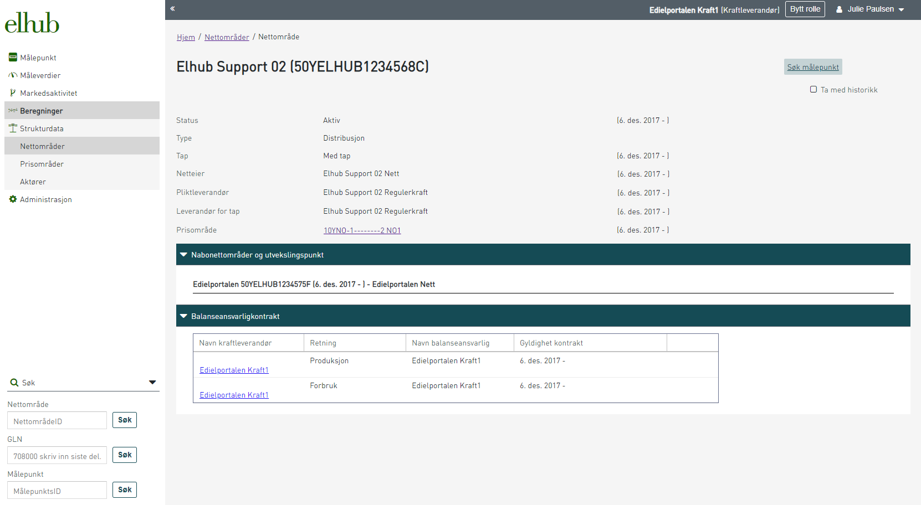Open Edielportalen Kraft1 link in Produksjon row
The width and height of the screenshot is (921, 505).
(x=234, y=370)
